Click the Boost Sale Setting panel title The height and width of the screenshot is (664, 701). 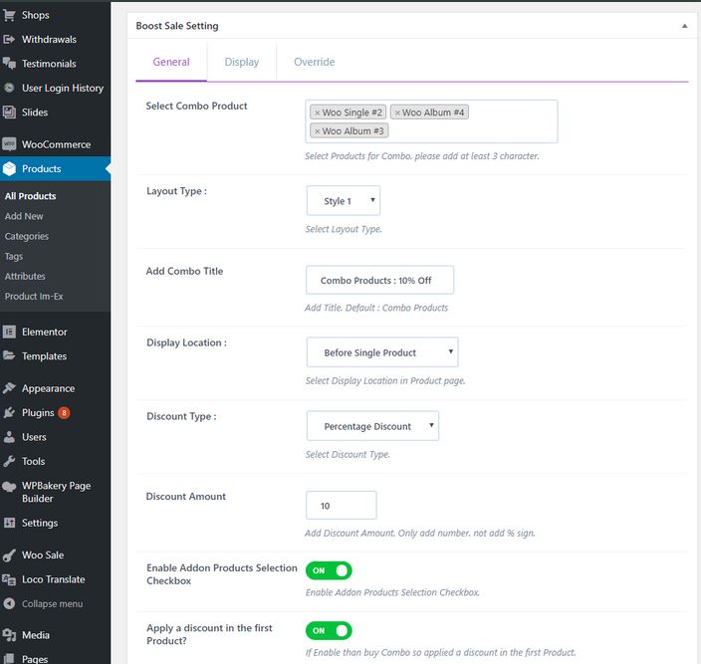click(x=177, y=26)
